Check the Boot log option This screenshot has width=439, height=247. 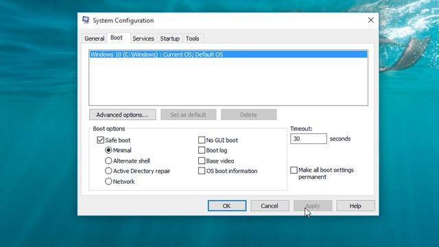click(202, 150)
